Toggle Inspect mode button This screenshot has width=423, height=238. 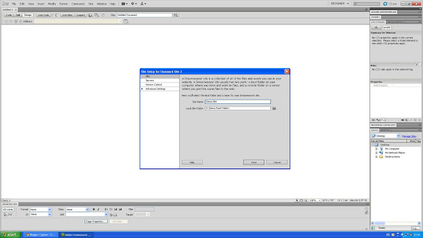tap(80, 15)
